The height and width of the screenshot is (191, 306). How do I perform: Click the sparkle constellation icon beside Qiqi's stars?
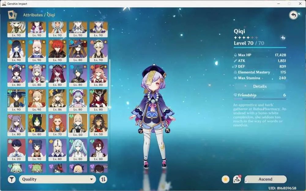point(283,38)
